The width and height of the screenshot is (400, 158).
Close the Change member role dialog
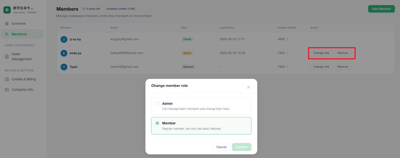coord(249,87)
